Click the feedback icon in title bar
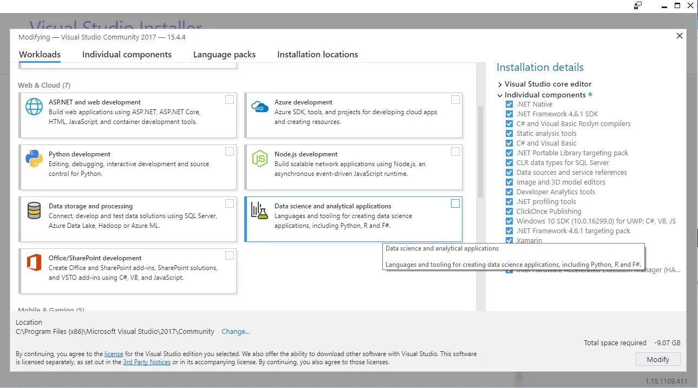The image size is (698, 388). [638, 5]
